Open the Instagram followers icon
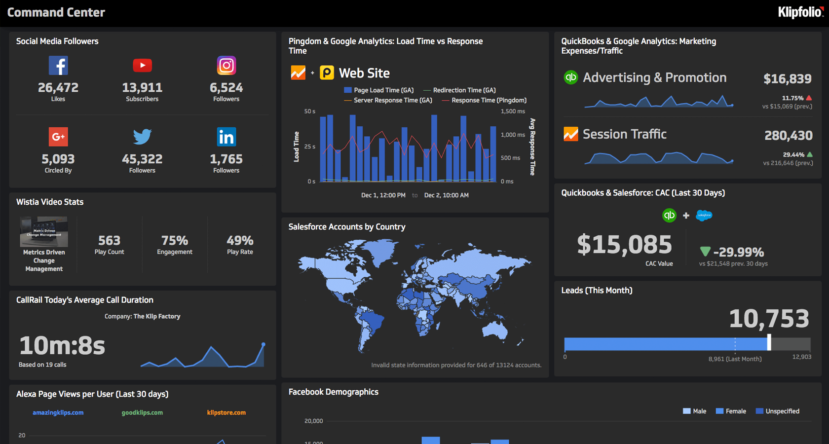The height and width of the screenshot is (444, 829). click(x=226, y=66)
